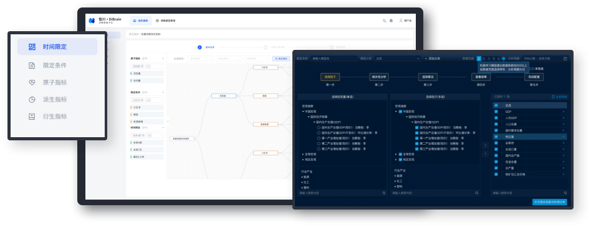
Task: Expand the 全球宏观 node in dependent variable tree
Action: coord(302,154)
